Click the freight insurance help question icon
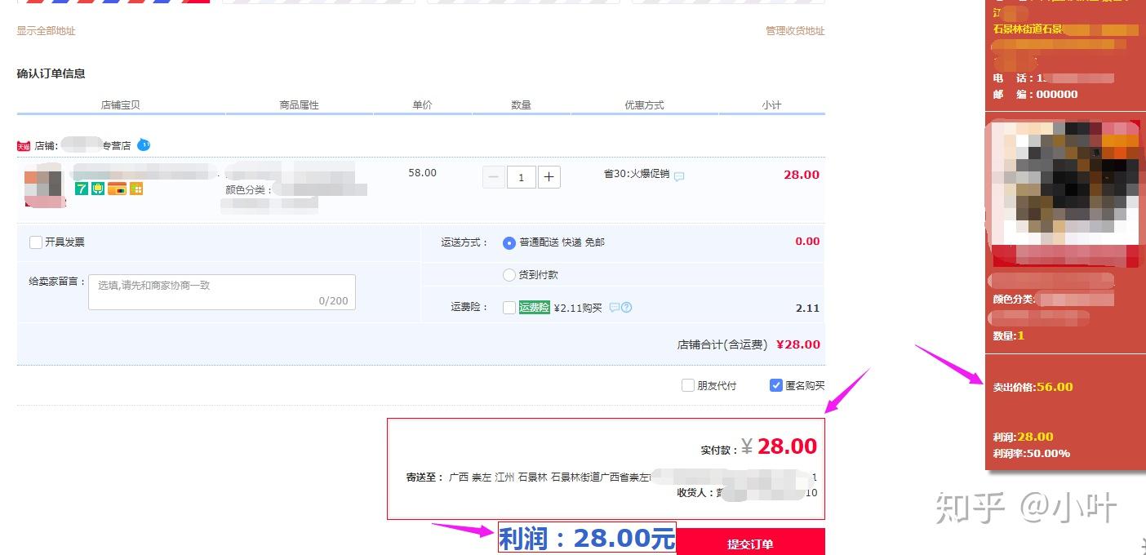 pos(627,308)
